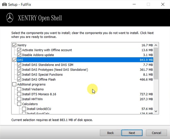Toggle Install DAS Prototypes checkbox
The image size is (170, 139).
tap(19, 69)
